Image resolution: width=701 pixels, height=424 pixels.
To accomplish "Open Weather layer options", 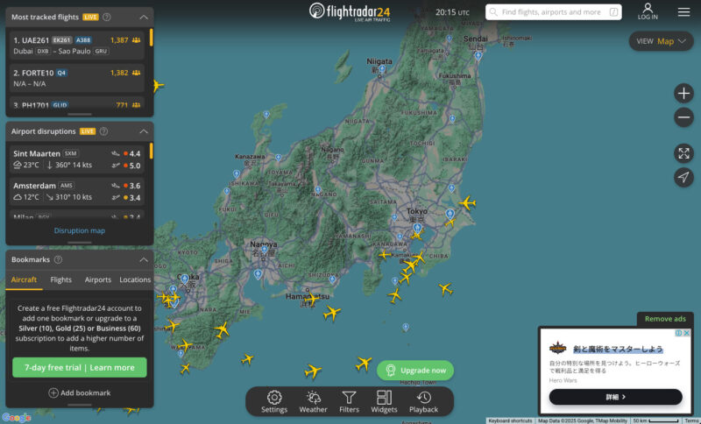I will [313, 401].
